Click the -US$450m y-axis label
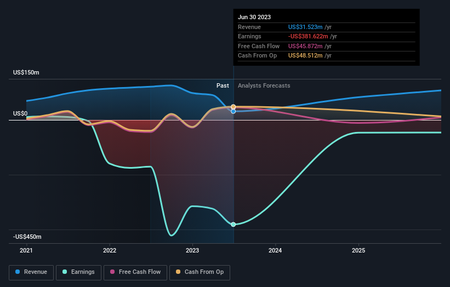This screenshot has width=450, height=287. coord(27,237)
